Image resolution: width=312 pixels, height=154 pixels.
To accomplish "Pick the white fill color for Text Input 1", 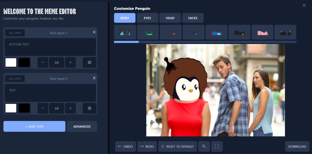I will click(x=11, y=62).
